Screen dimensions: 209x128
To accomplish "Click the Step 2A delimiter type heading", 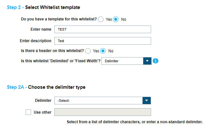I will click(46, 87).
